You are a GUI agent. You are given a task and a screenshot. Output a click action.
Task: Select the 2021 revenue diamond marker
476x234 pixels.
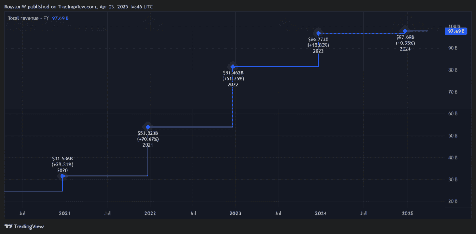click(x=148, y=127)
